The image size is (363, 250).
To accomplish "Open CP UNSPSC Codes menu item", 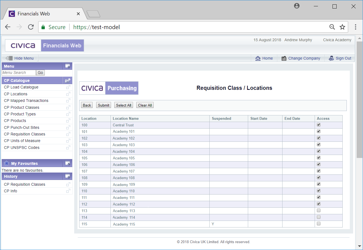I will tap(22, 148).
